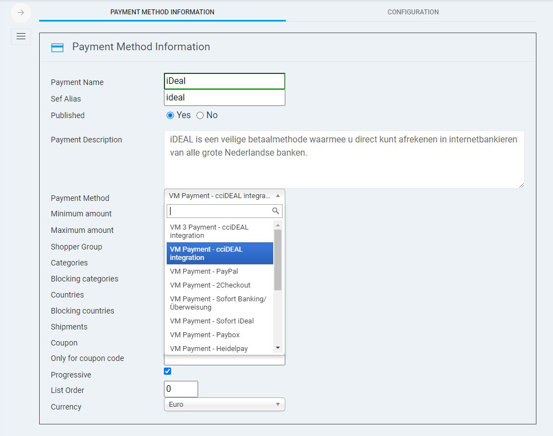Click the dropdown list scroll-down arrow
This screenshot has width=553, height=436.
[278, 348]
